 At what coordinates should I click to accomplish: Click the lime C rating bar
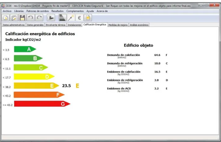pyautogui.click(x=31, y=68)
